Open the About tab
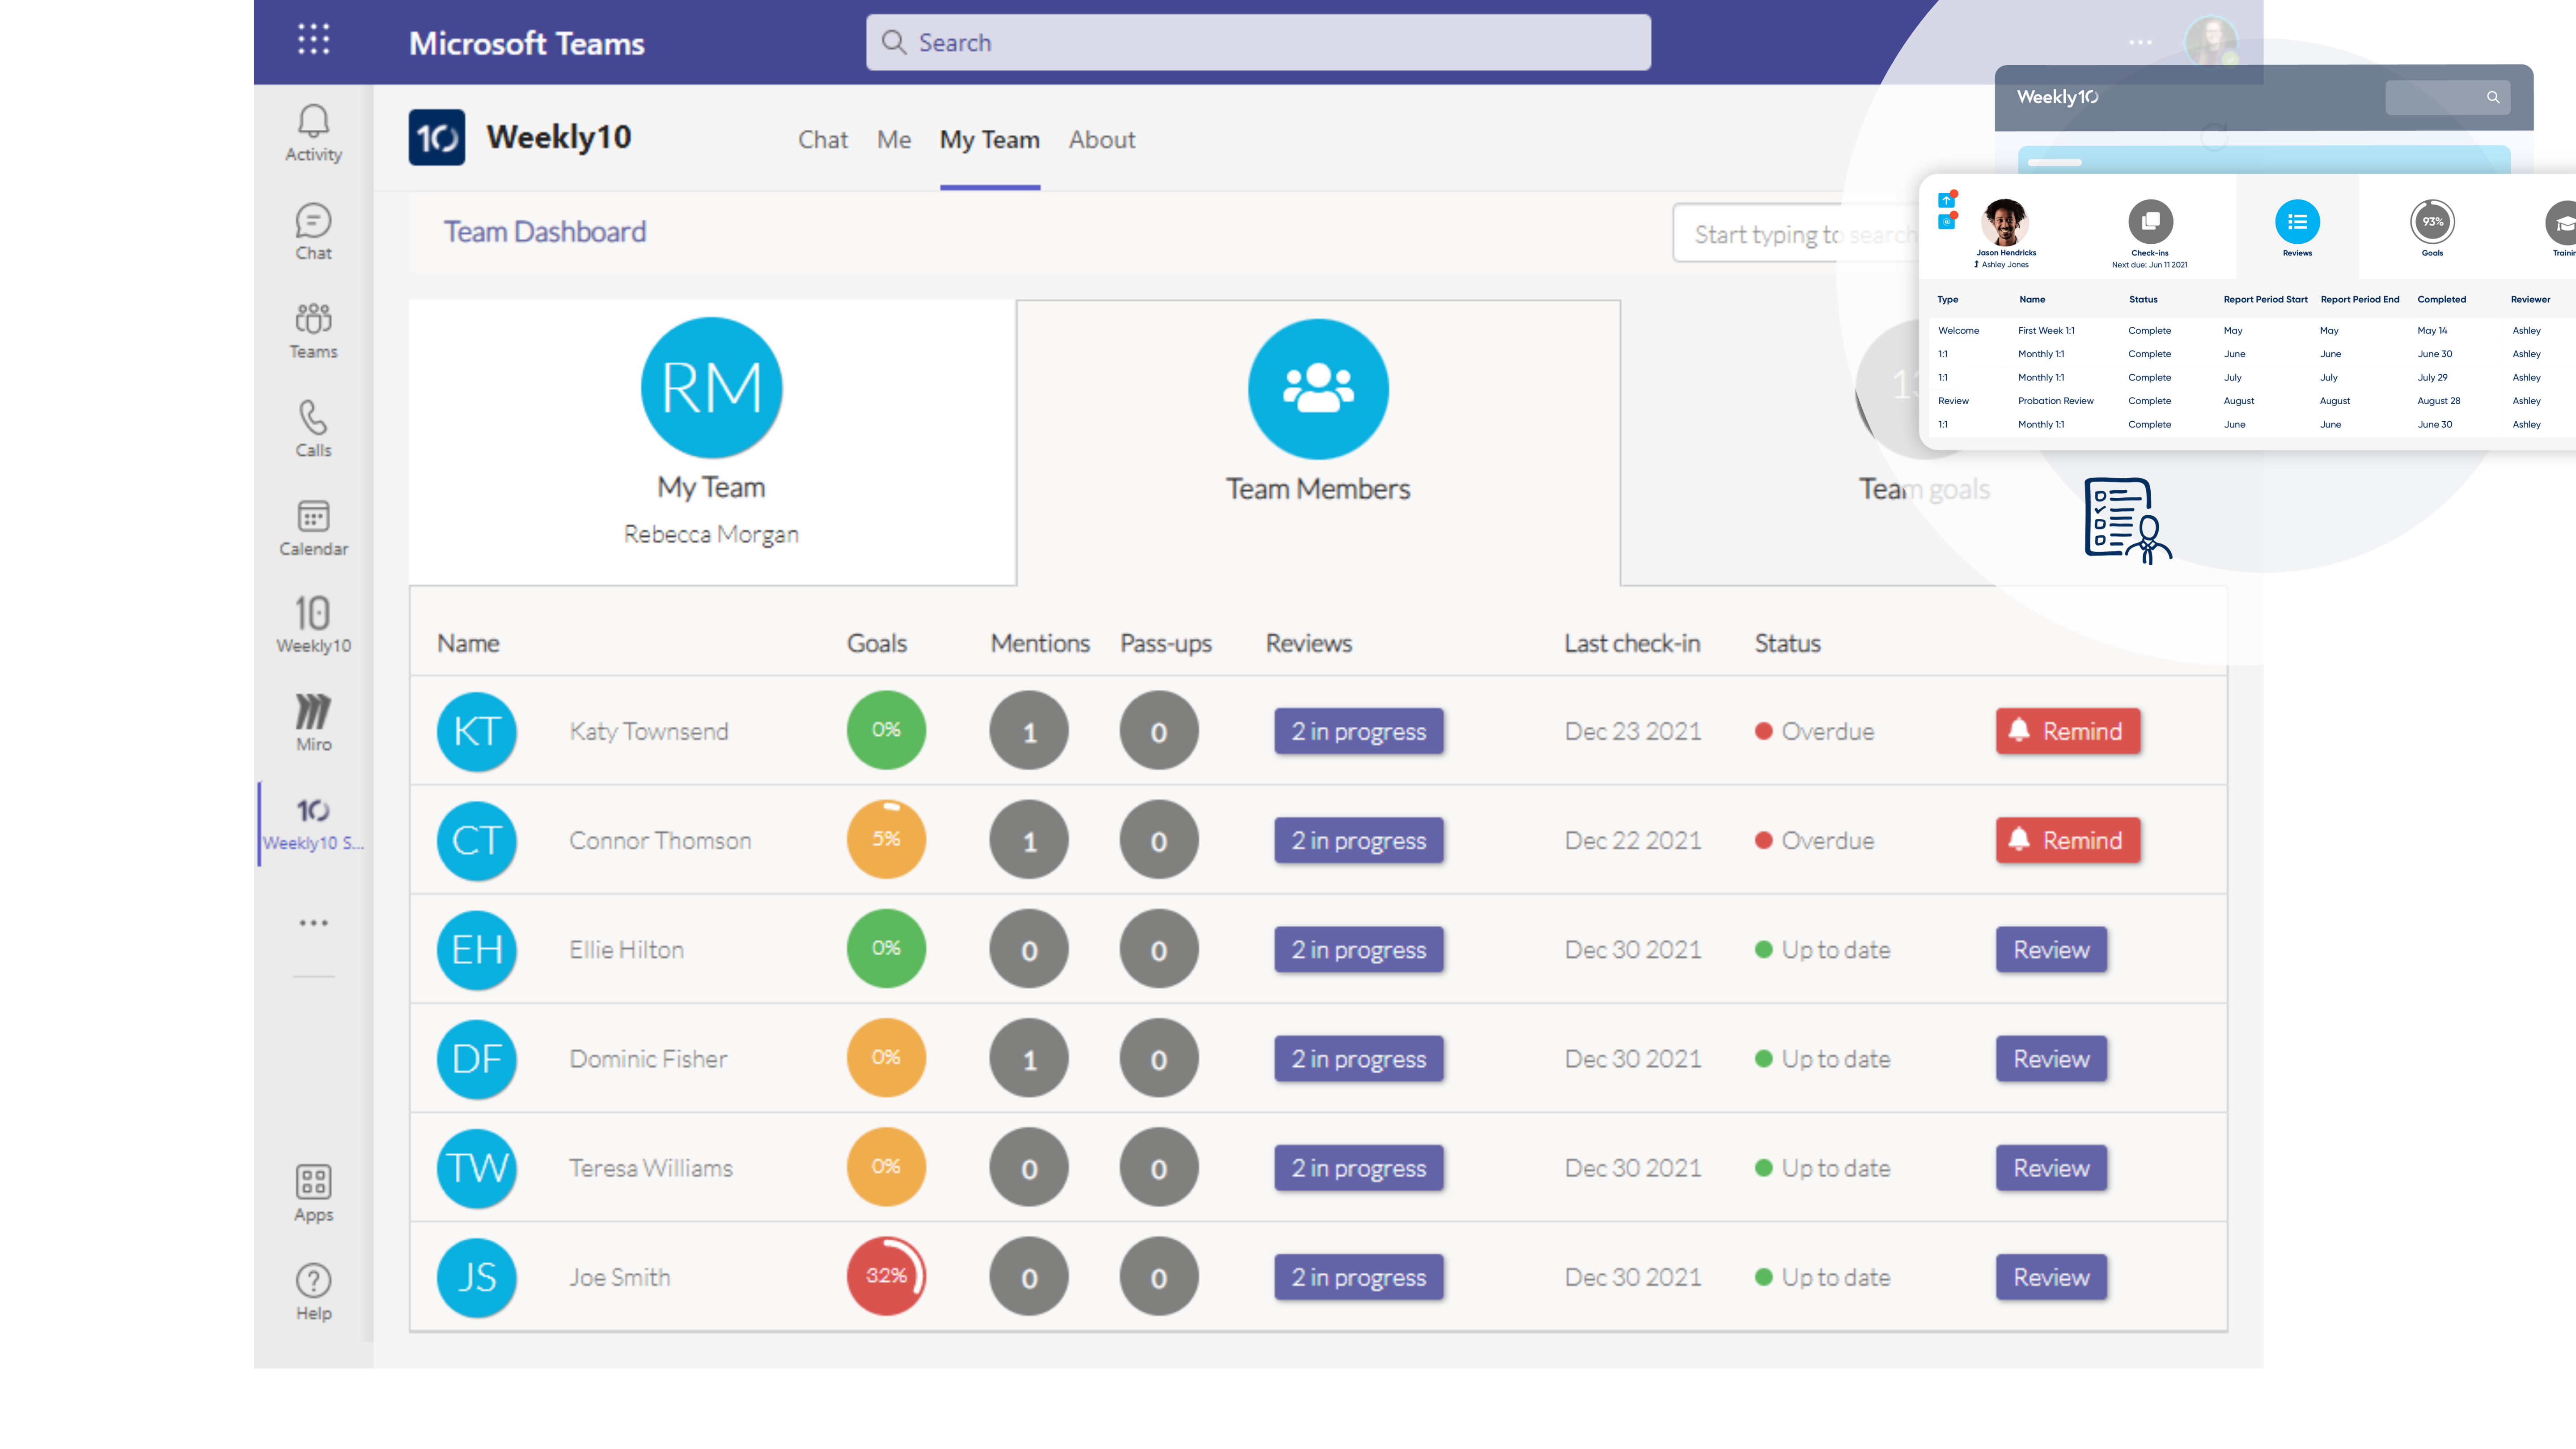The image size is (2576, 1449). coord(1102,140)
